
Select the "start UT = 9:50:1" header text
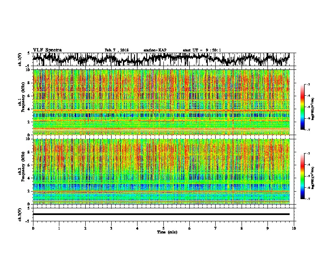[x=202, y=50]
